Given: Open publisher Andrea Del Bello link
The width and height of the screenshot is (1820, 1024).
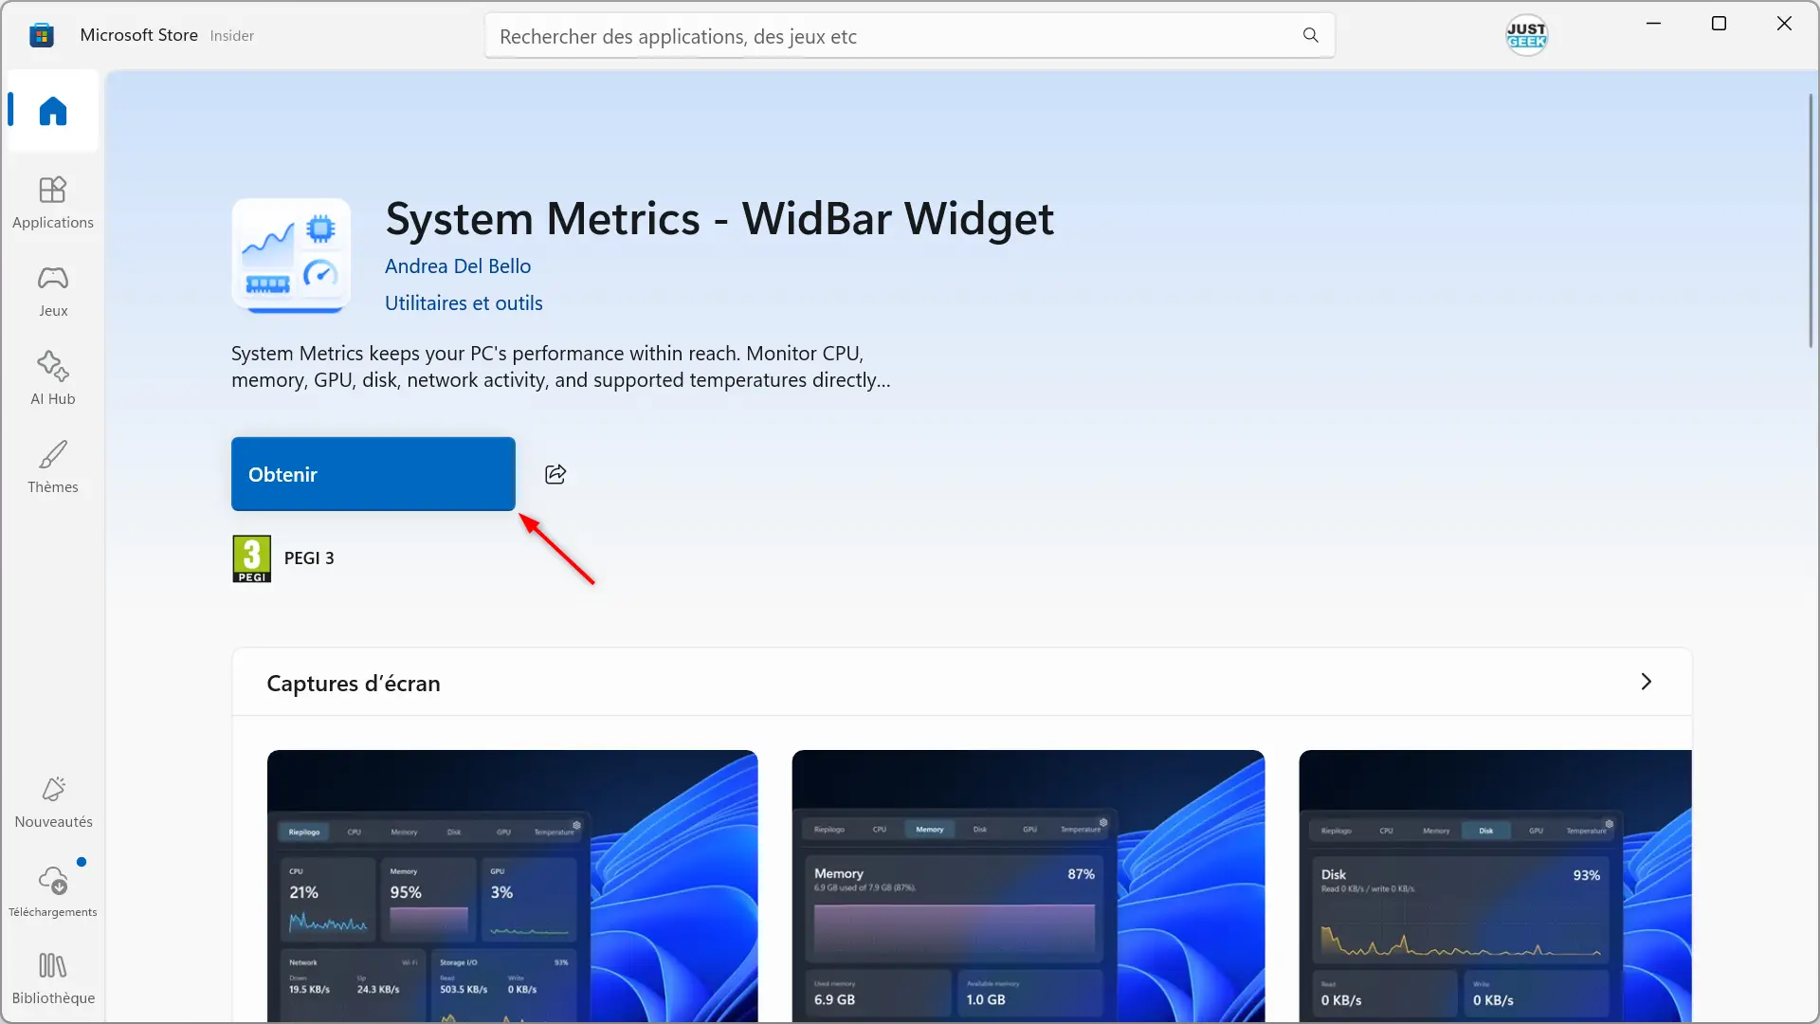Looking at the screenshot, I should tap(458, 266).
